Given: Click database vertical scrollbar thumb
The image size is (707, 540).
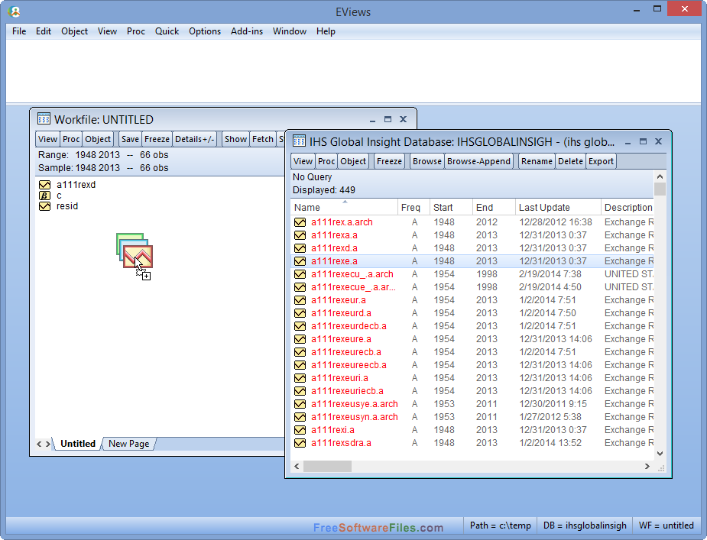Looking at the screenshot, I should click(x=660, y=189).
